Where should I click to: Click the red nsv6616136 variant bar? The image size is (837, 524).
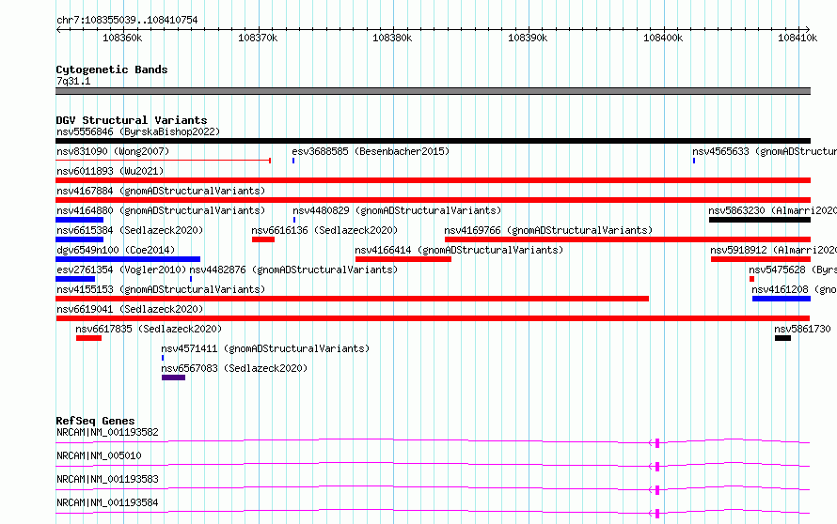263,239
